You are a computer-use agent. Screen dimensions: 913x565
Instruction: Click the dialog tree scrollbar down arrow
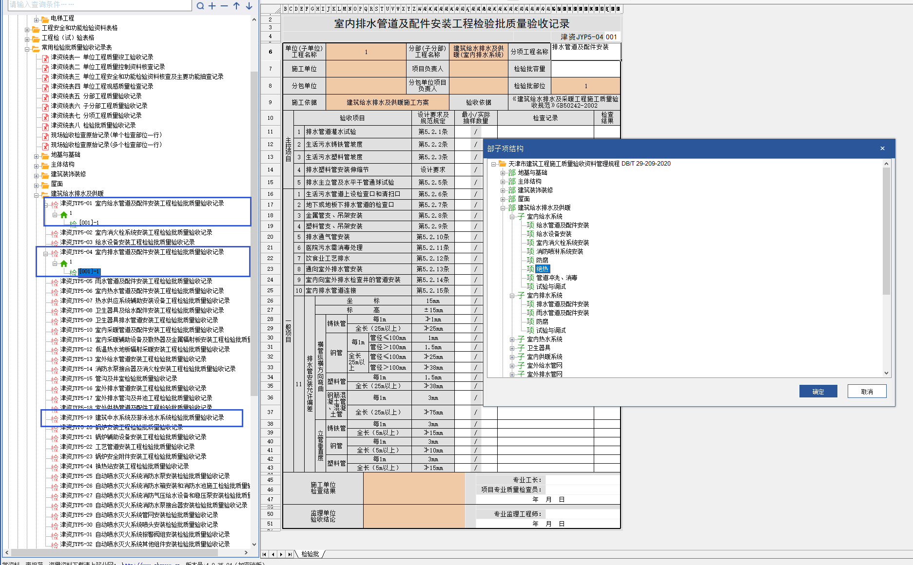886,373
